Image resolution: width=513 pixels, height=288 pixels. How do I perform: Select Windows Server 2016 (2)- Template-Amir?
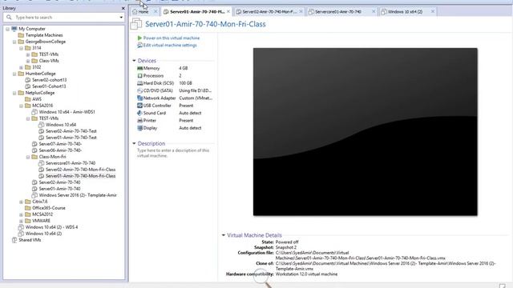pyautogui.click(x=78, y=195)
